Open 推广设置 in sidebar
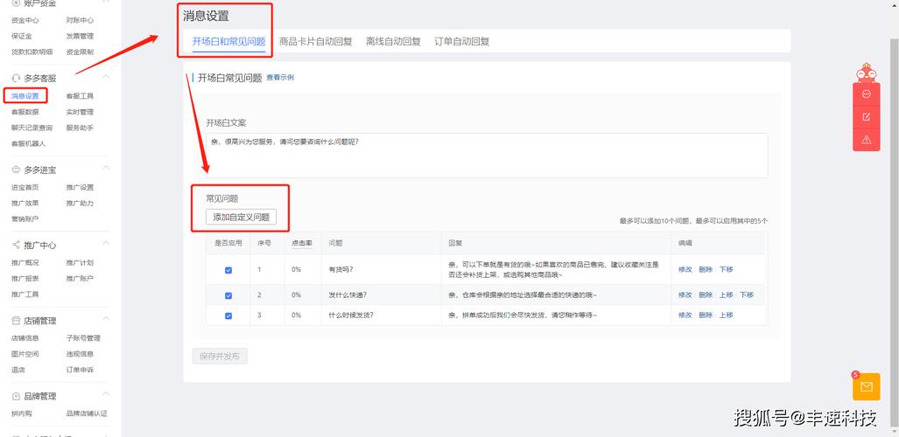Screen dimensions: 899x437 (80, 187)
